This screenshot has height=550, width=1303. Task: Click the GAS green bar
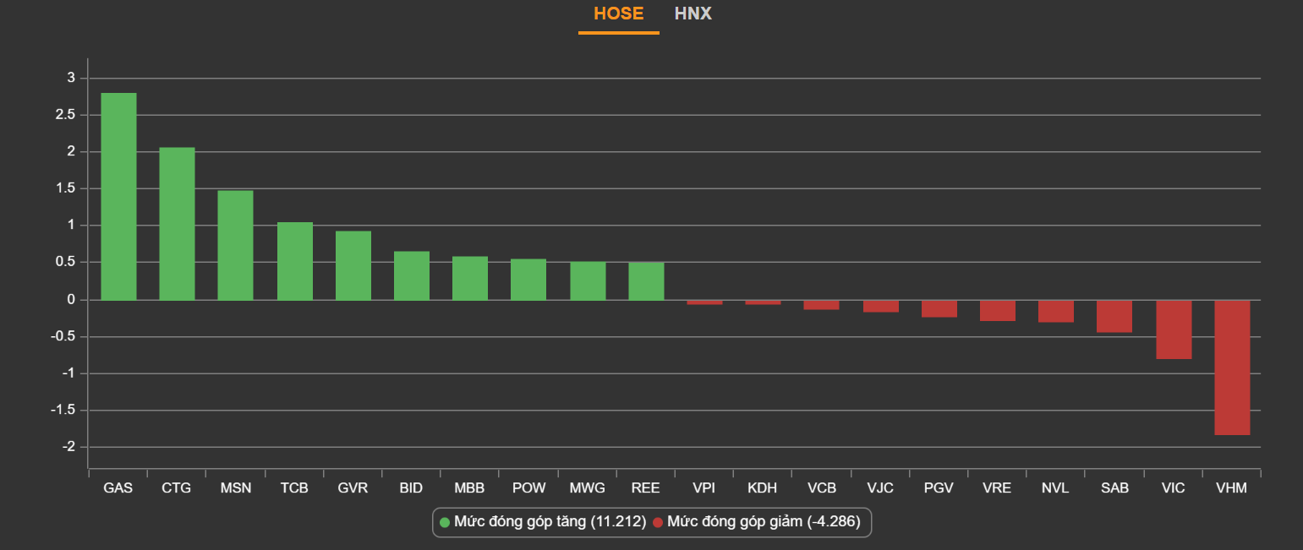point(118,196)
